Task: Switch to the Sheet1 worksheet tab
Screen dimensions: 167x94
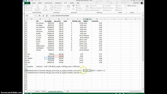Action: coord(37,91)
